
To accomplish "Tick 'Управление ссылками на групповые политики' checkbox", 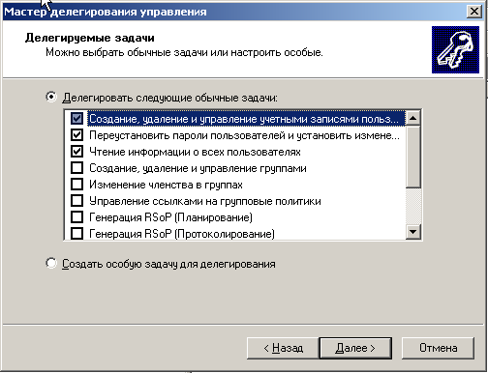I will [x=76, y=201].
